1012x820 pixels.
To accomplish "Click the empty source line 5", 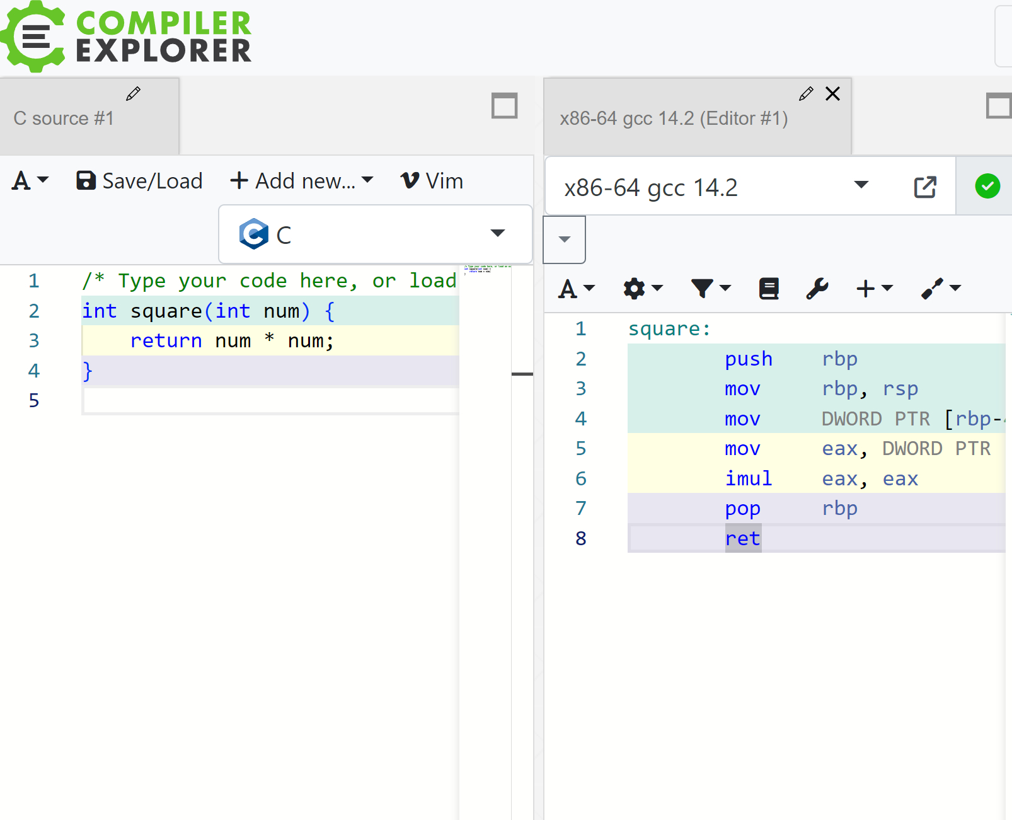I will coord(271,400).
